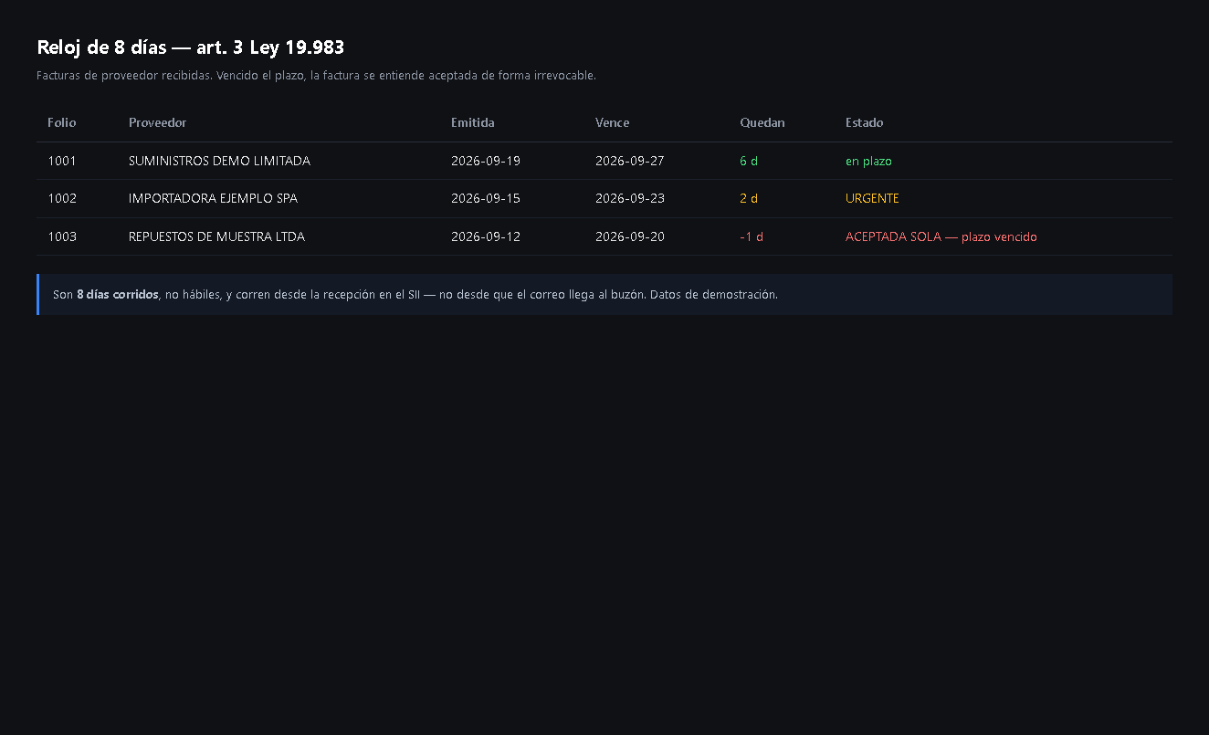
Task: Click the Estado column header
Action: pyautogui.click(x=865, y=122)
